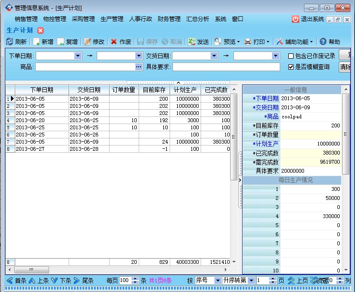Sort by 下单日期 column header
The image size is (355, 292).
point(42,90)
